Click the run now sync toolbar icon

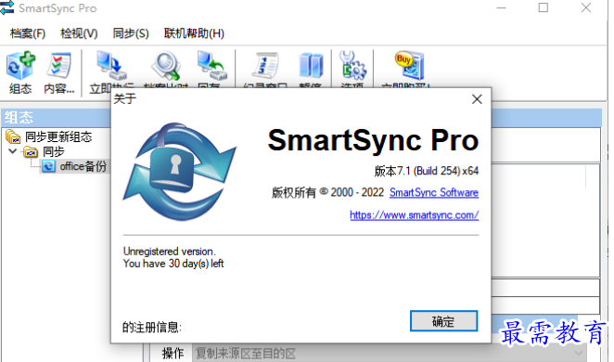point(111,65)
